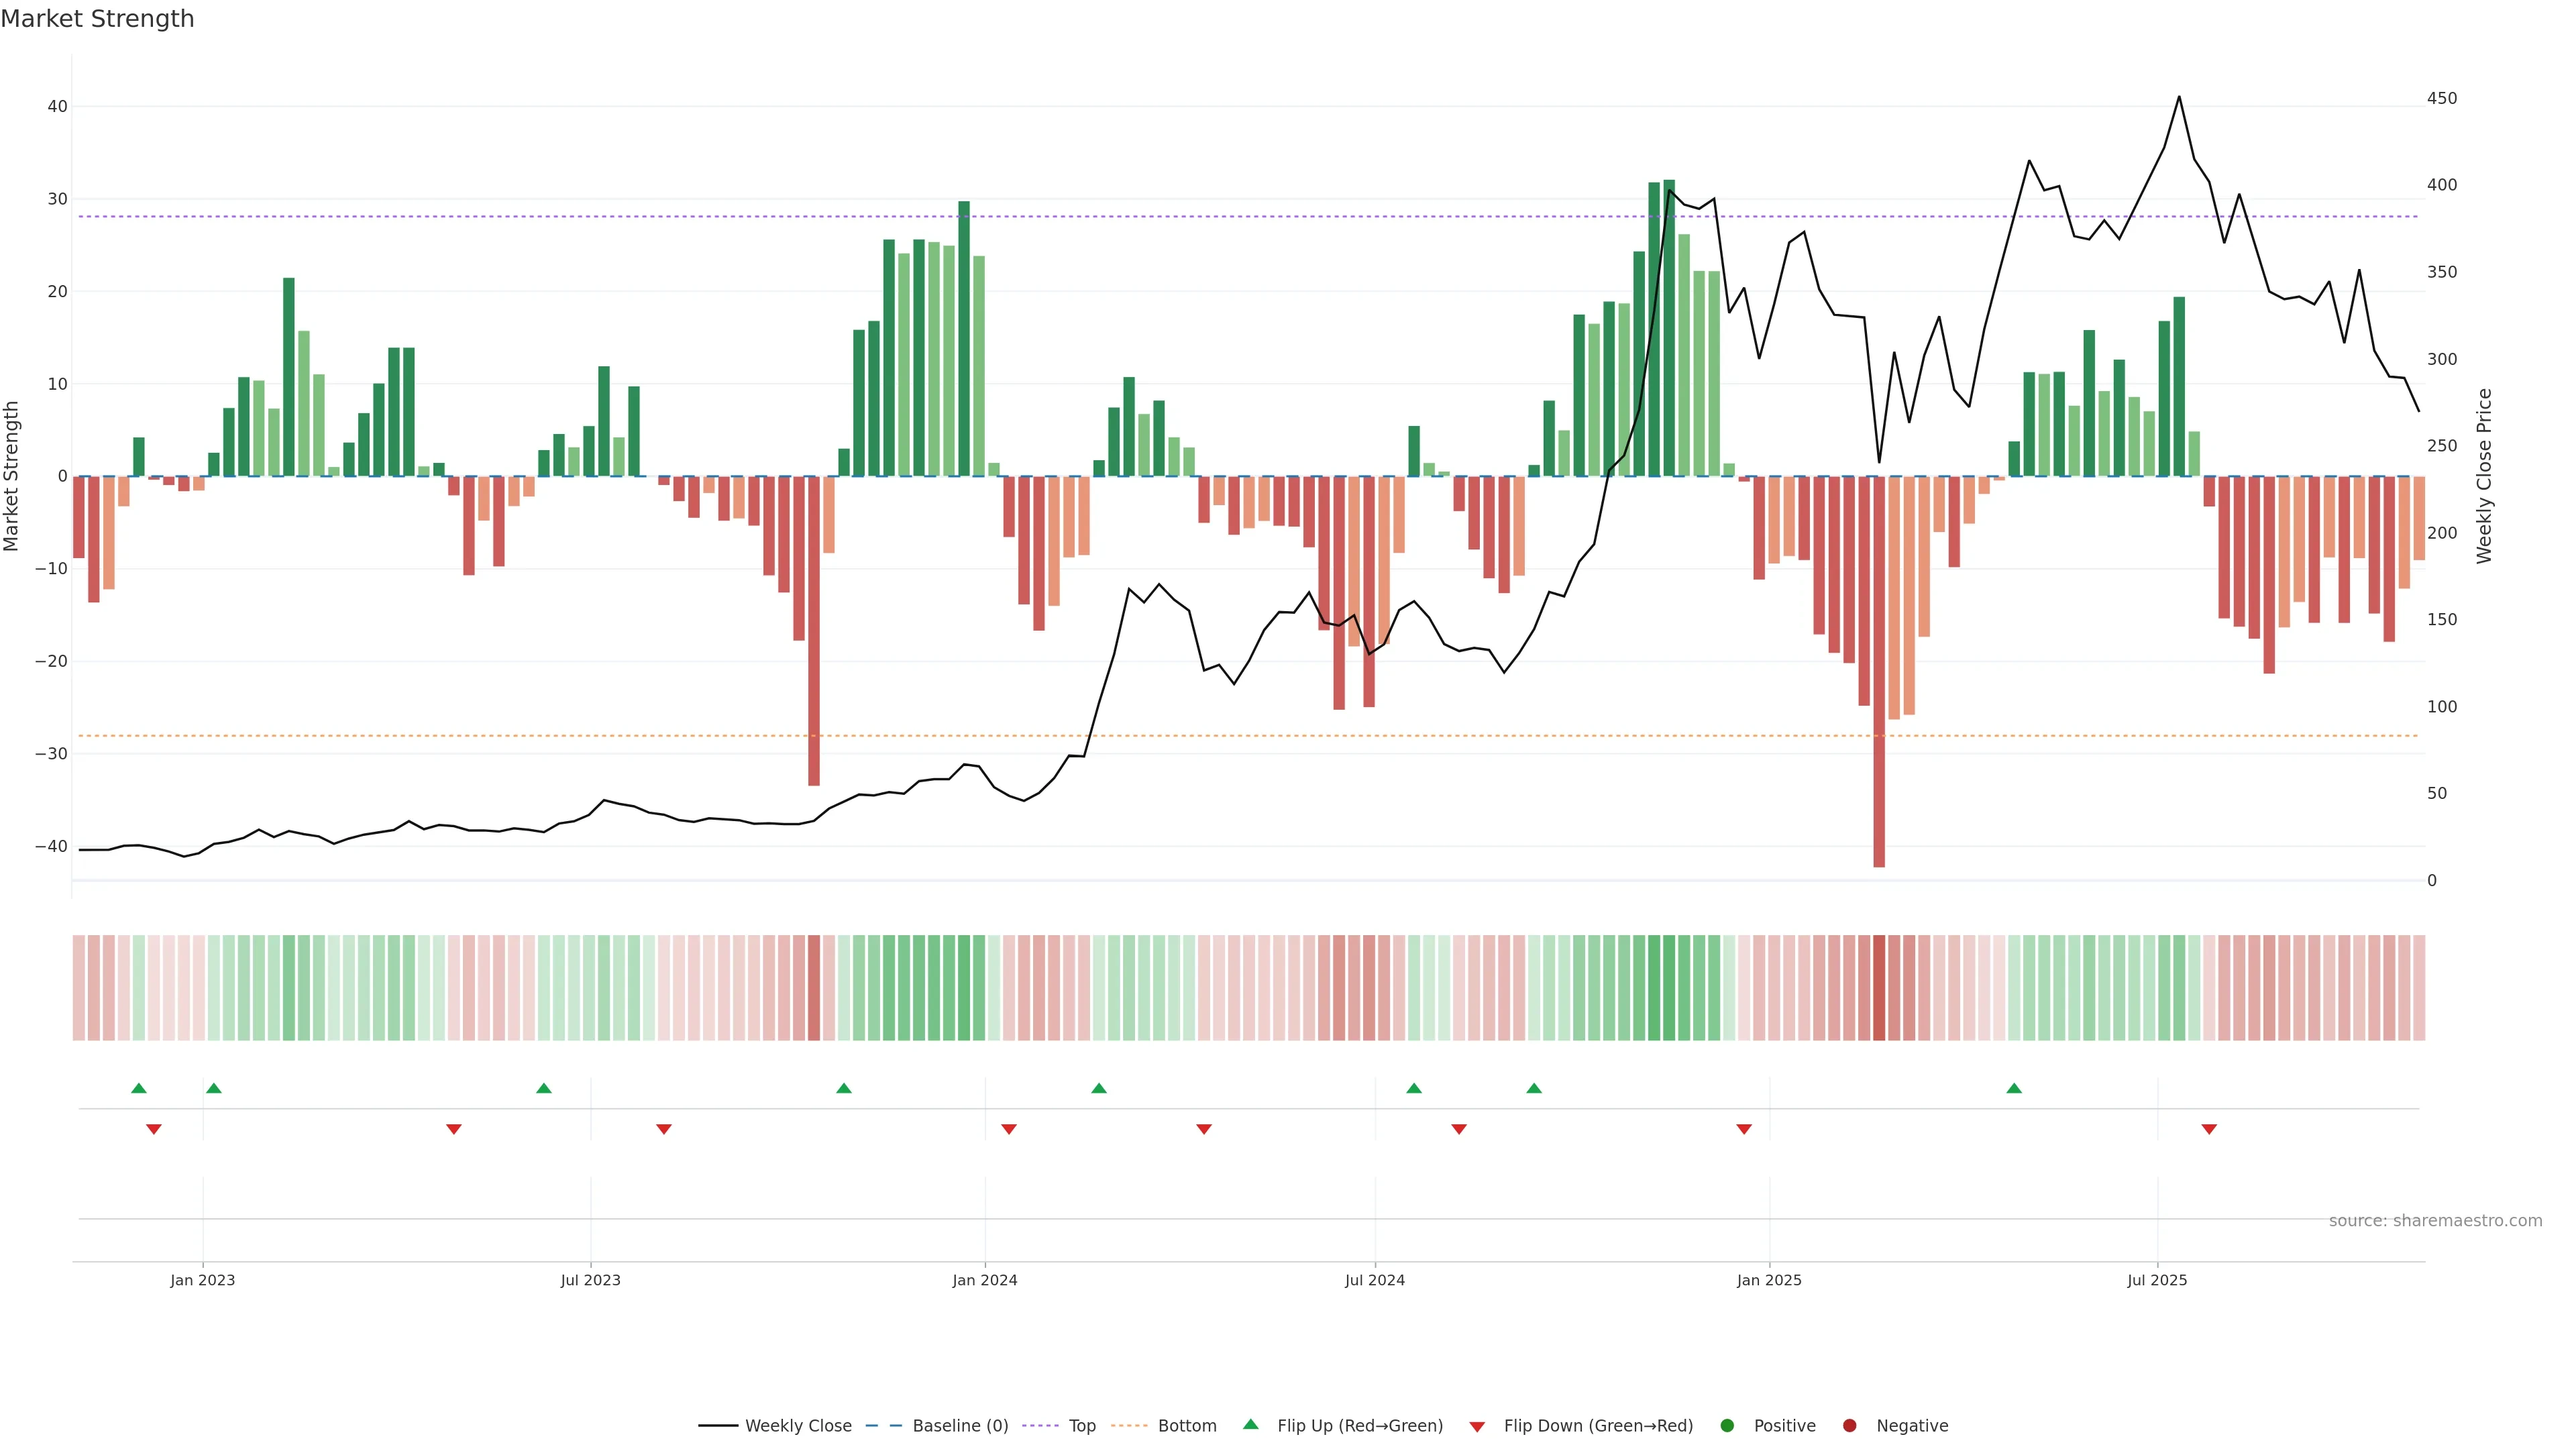Screen dimensions: 2576x1449
Task: Click green flip-up marker before Jul 2023
Action: pyautogui.click(x=544, y=1088)
